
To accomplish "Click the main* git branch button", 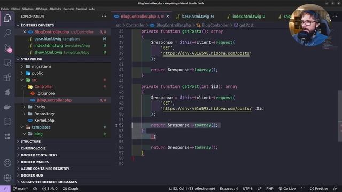I will (x=20, y=188).
